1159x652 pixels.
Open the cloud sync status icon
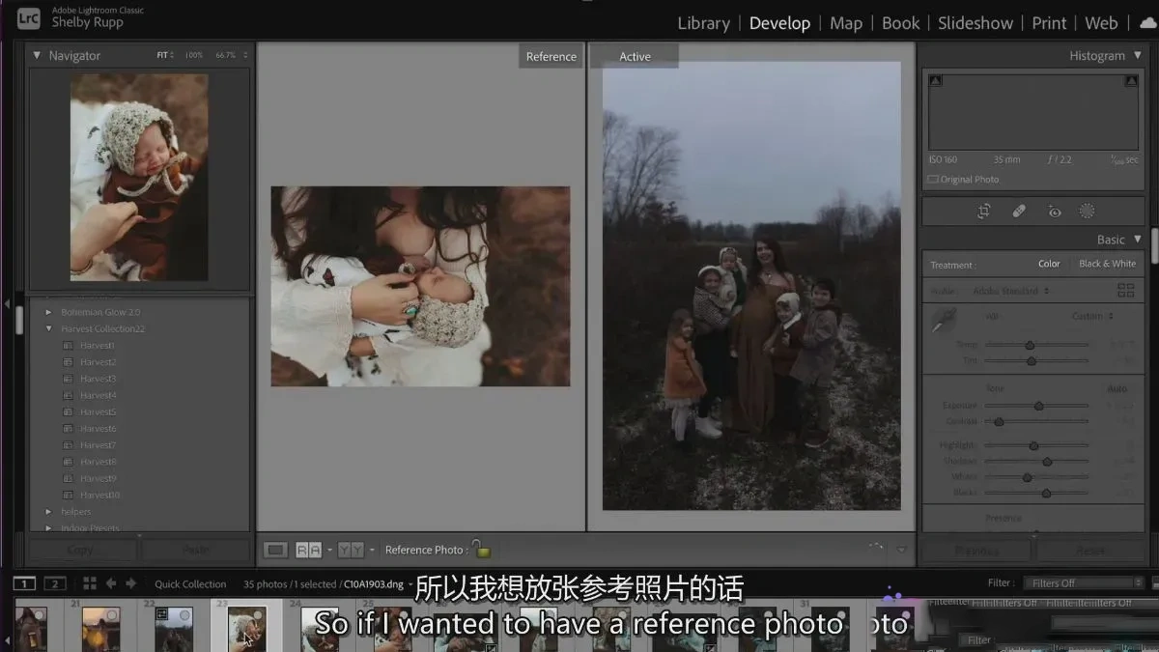pos(1147,23)
